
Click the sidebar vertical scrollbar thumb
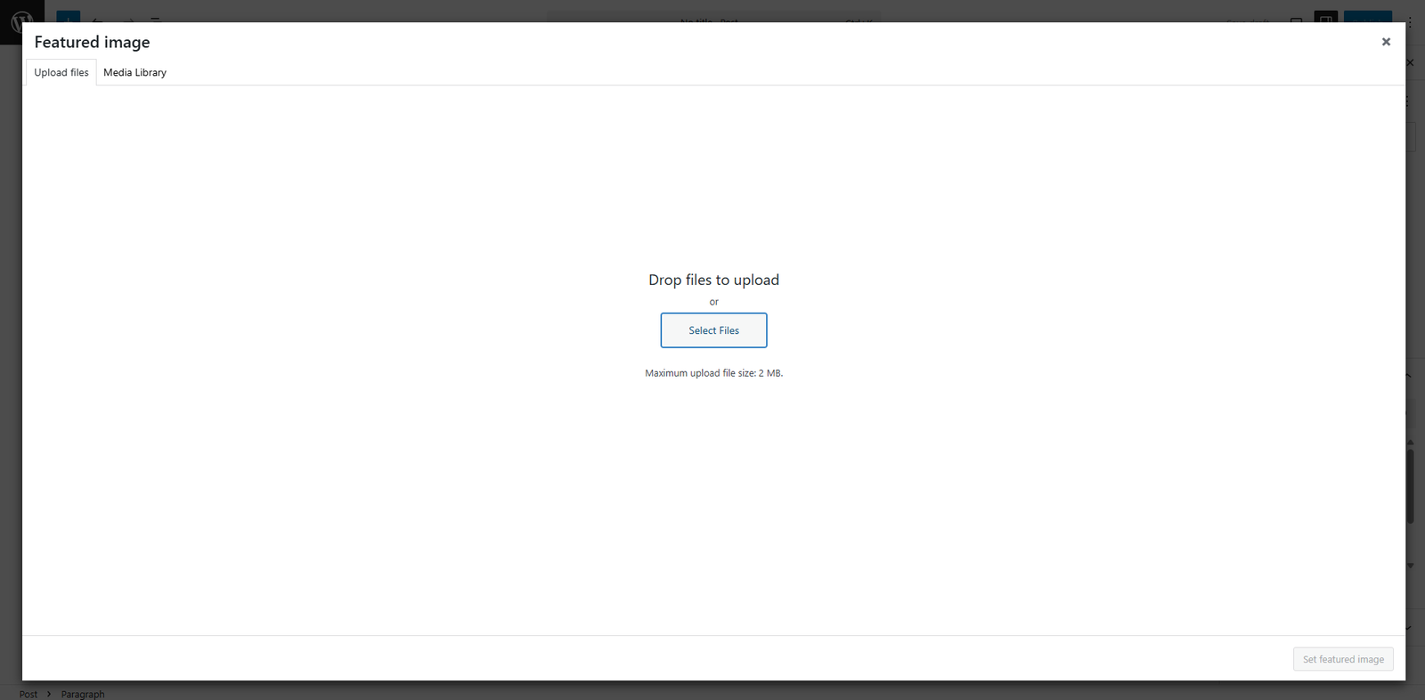coord(1410,485)
